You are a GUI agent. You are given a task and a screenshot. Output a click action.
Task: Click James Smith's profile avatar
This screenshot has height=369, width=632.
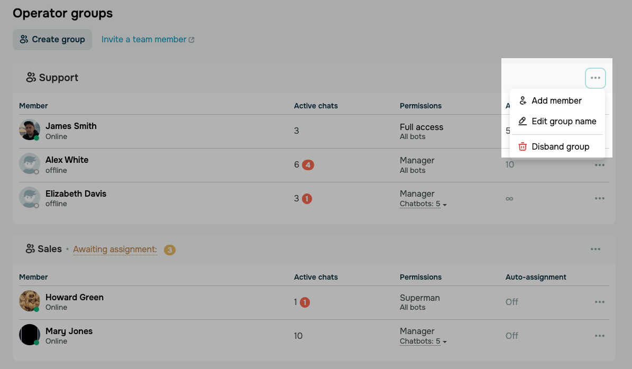[30, 130]
